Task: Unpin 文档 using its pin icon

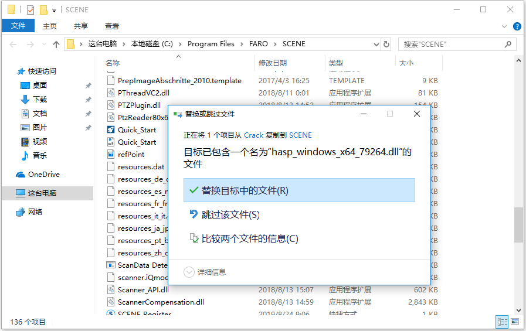Action: click(88, 114)
